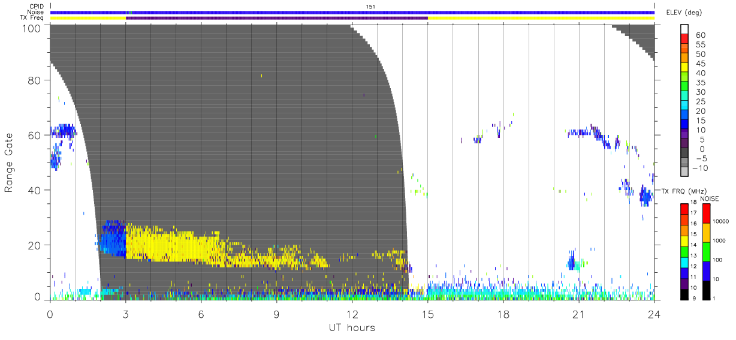This screenshot has height=340, width=736.
Task: Click the blue Noise bar above the plot
Action: (x=352, y=12)
